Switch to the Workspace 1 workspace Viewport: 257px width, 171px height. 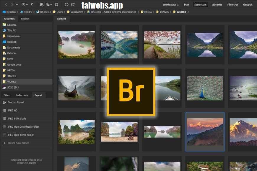point(170,5)
